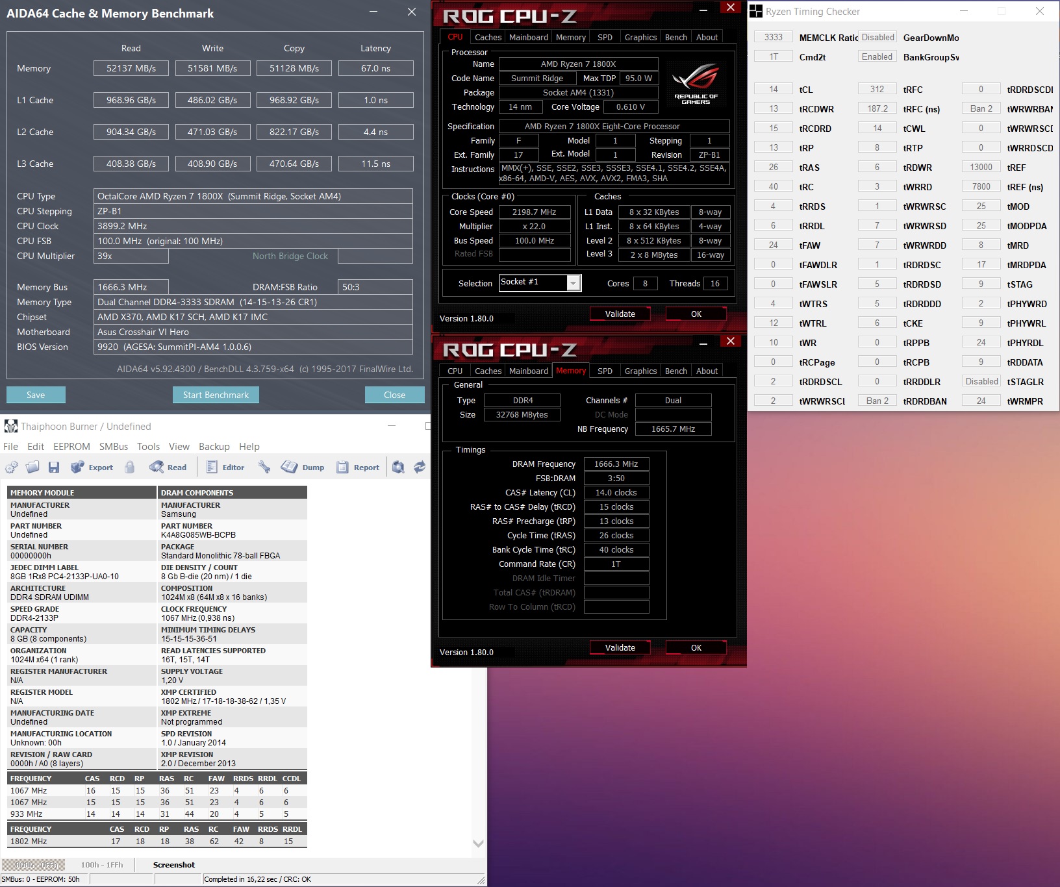Switch to CPU tab in lower CPU-Z window
The width and height of the screenshot is (1060, 887).
click(455, 371)
